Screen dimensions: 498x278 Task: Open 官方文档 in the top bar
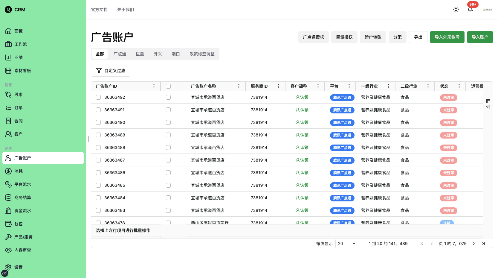point(99,10)
